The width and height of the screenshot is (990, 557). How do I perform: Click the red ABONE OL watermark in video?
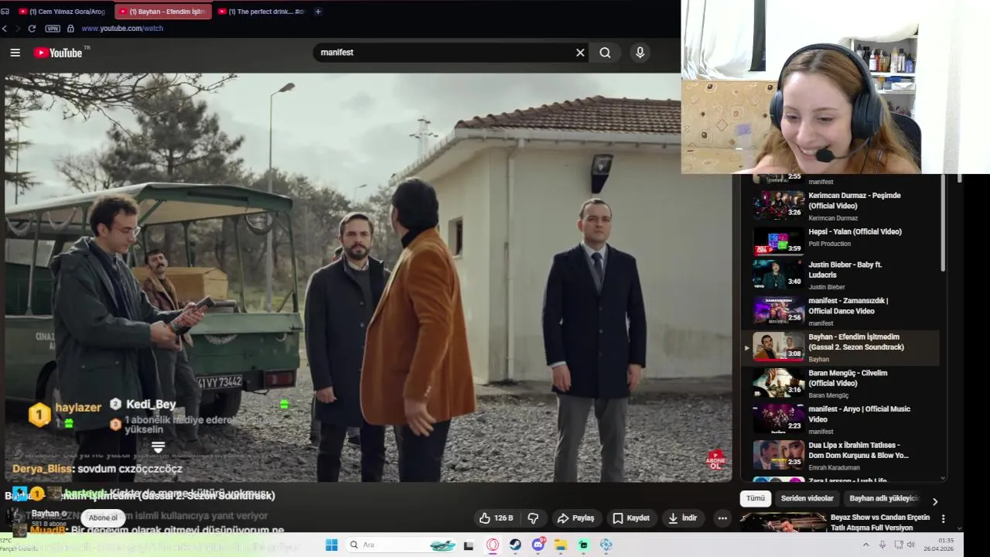pyautogui.click(x=715, y=460)
